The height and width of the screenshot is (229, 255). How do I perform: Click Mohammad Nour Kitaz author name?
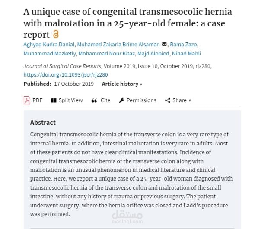pos(107,54)
